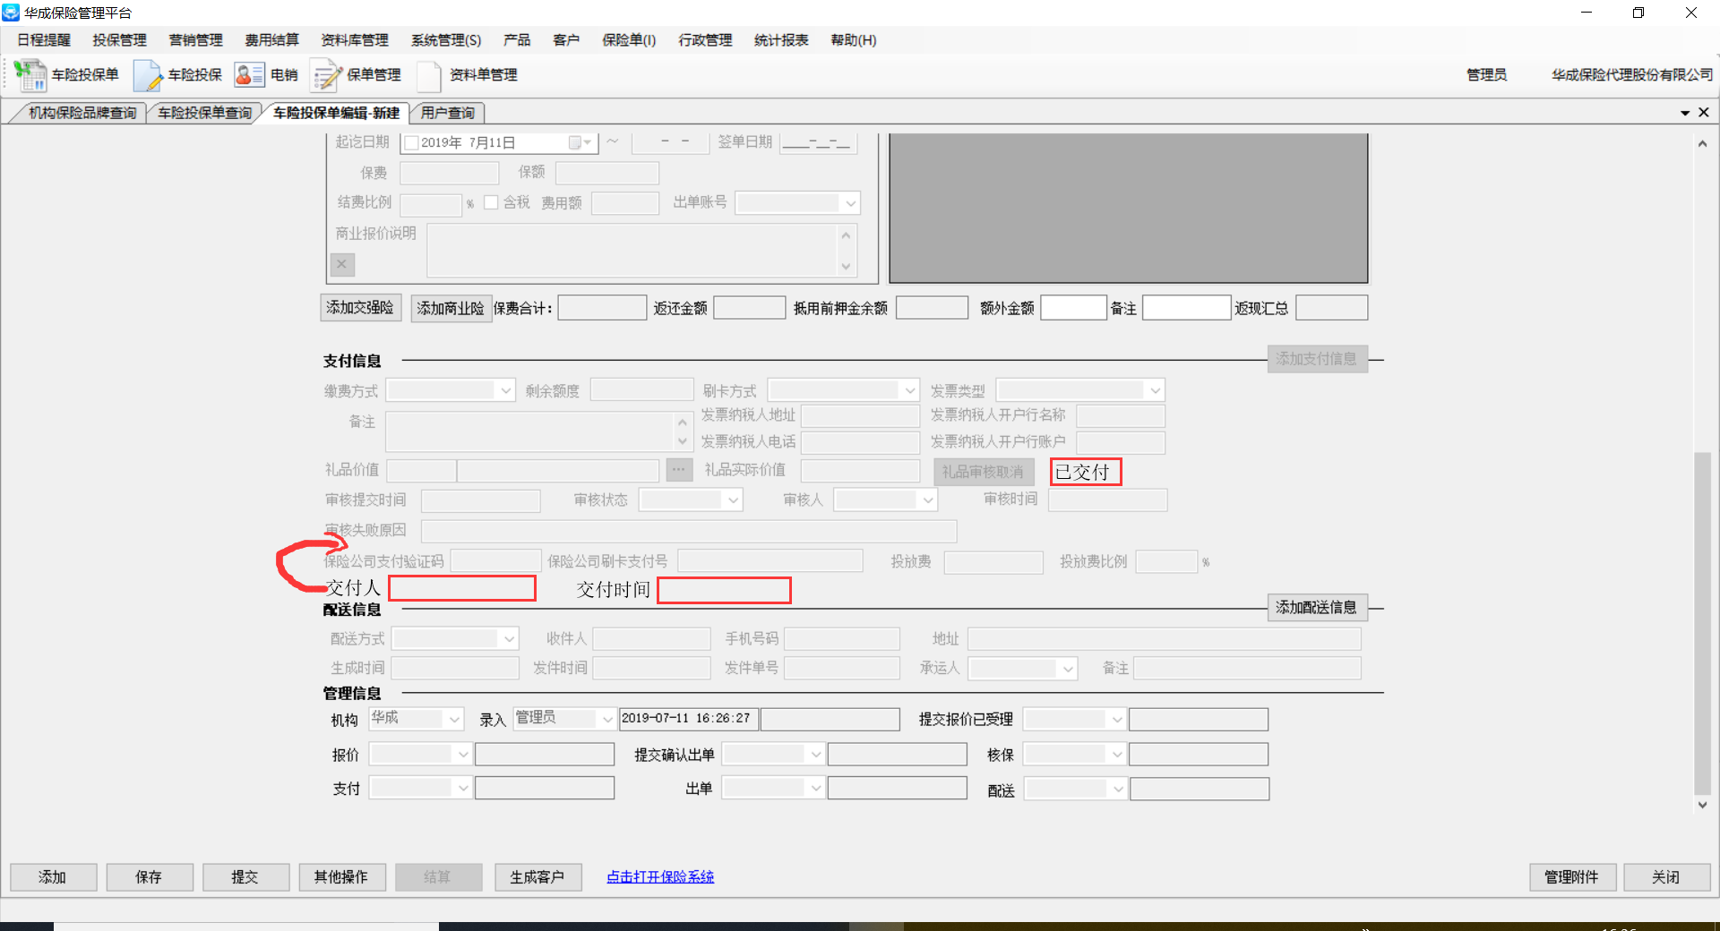
Task: Click the 添加配送信息 button
Action: click(1317, 608)
